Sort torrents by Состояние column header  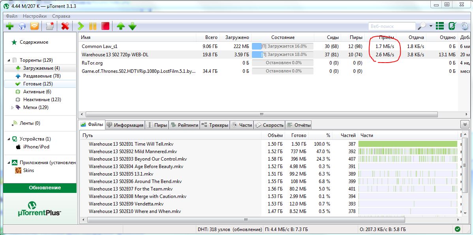click(283, 37)
